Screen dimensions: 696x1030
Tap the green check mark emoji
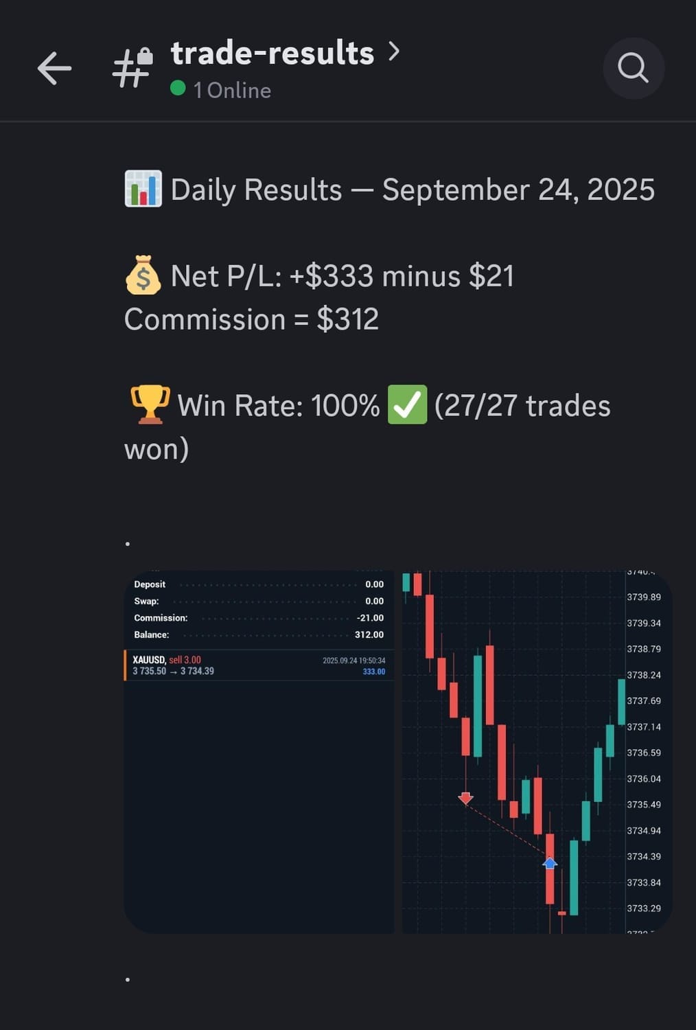[407, 405]
